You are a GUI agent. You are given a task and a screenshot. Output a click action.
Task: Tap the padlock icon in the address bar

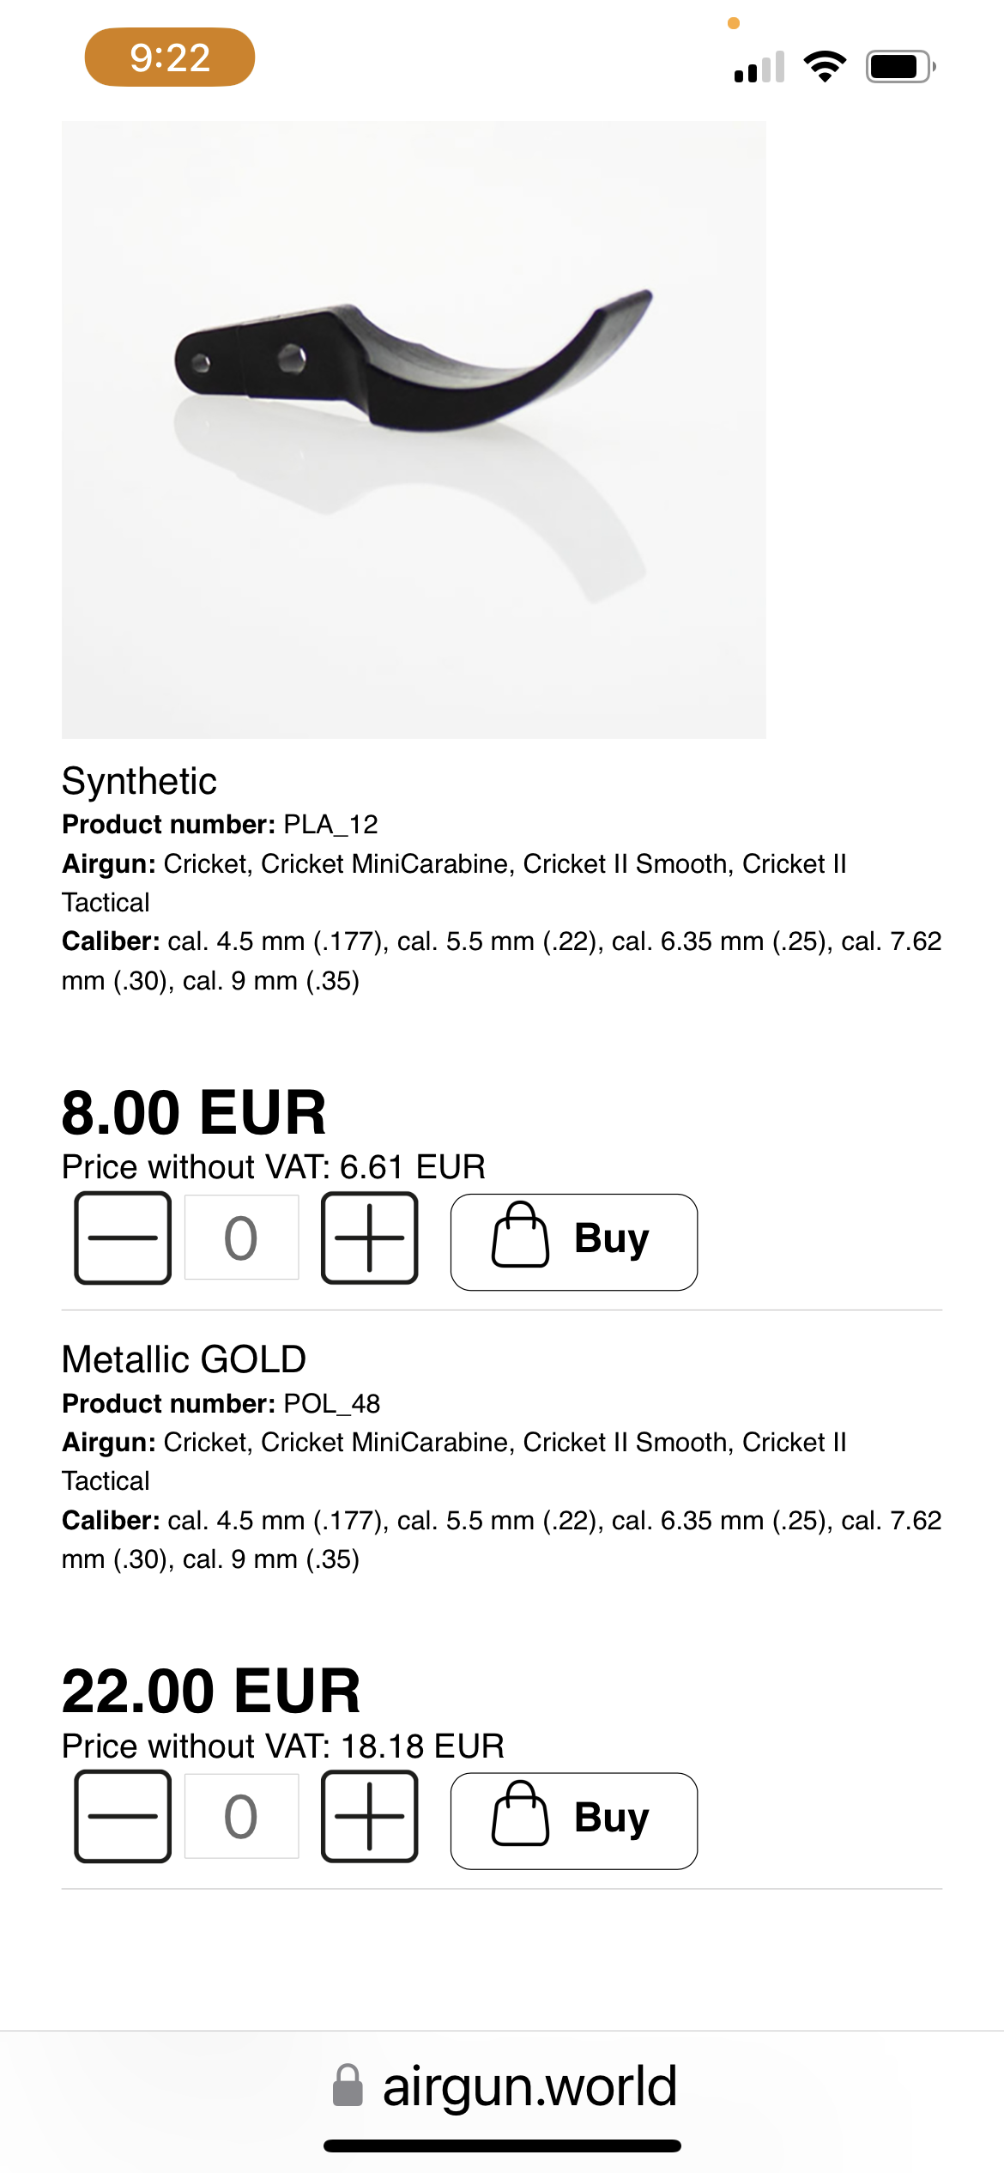pos(348,2085)
